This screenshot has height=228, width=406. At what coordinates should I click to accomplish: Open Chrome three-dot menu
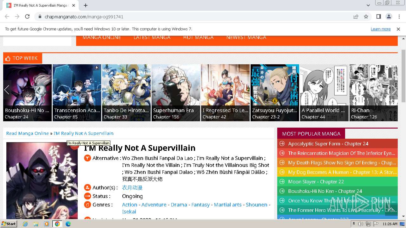(x=399, y=16)
